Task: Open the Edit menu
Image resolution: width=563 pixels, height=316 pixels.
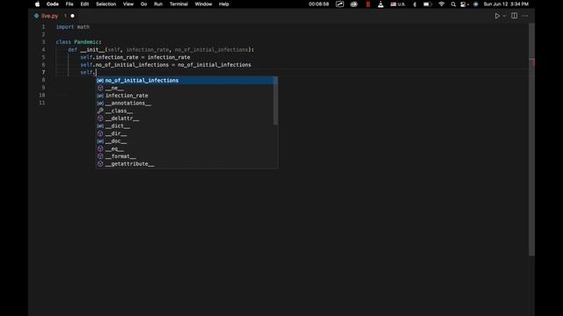Action: (84, 4)
